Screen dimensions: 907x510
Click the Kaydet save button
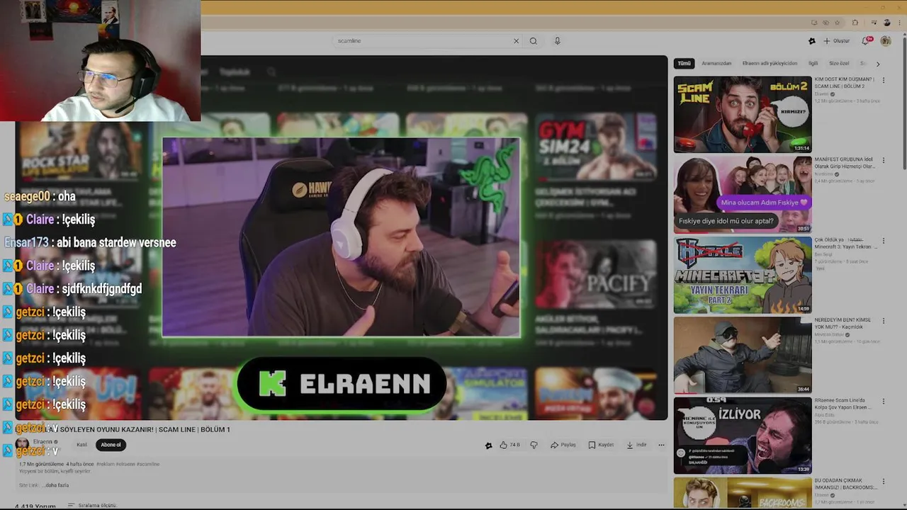(x=601, y=445)
